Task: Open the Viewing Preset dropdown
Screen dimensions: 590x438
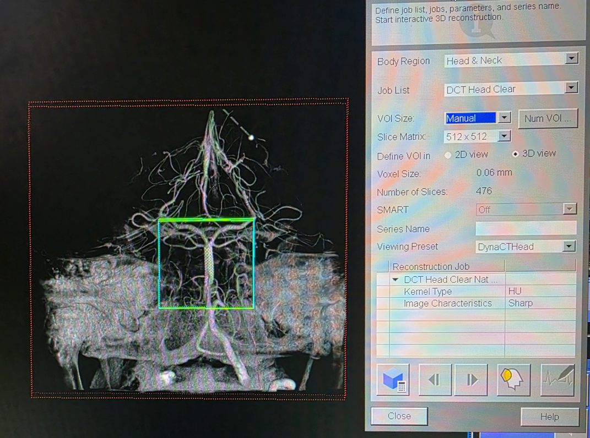Action: point(569,246)
